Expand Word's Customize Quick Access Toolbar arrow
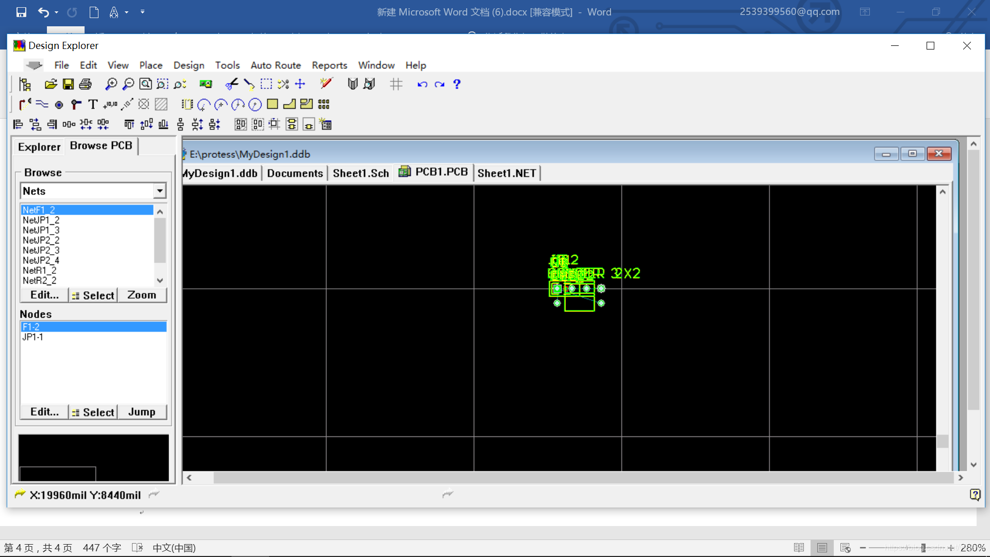The width and height of the screenshot is (990, 557). coord(142,12)
